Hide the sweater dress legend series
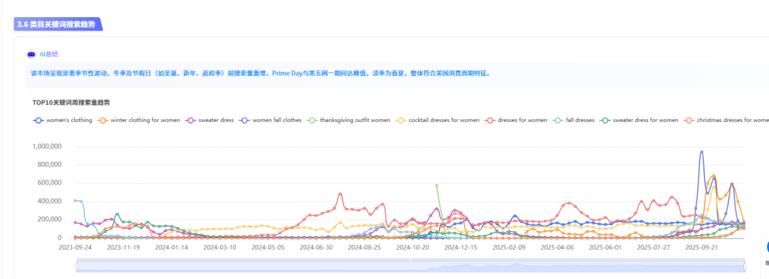 pos(209,120)
